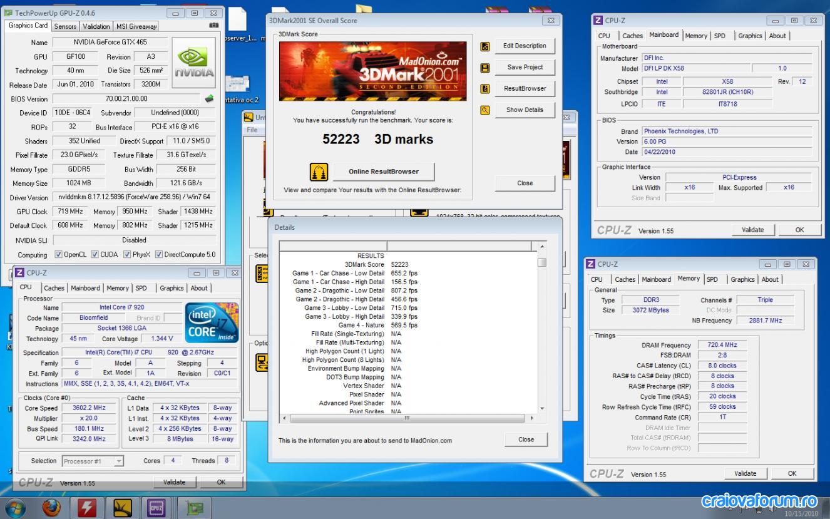
Task: Click the icon beside Edit Description
Action: coord(484,46)
